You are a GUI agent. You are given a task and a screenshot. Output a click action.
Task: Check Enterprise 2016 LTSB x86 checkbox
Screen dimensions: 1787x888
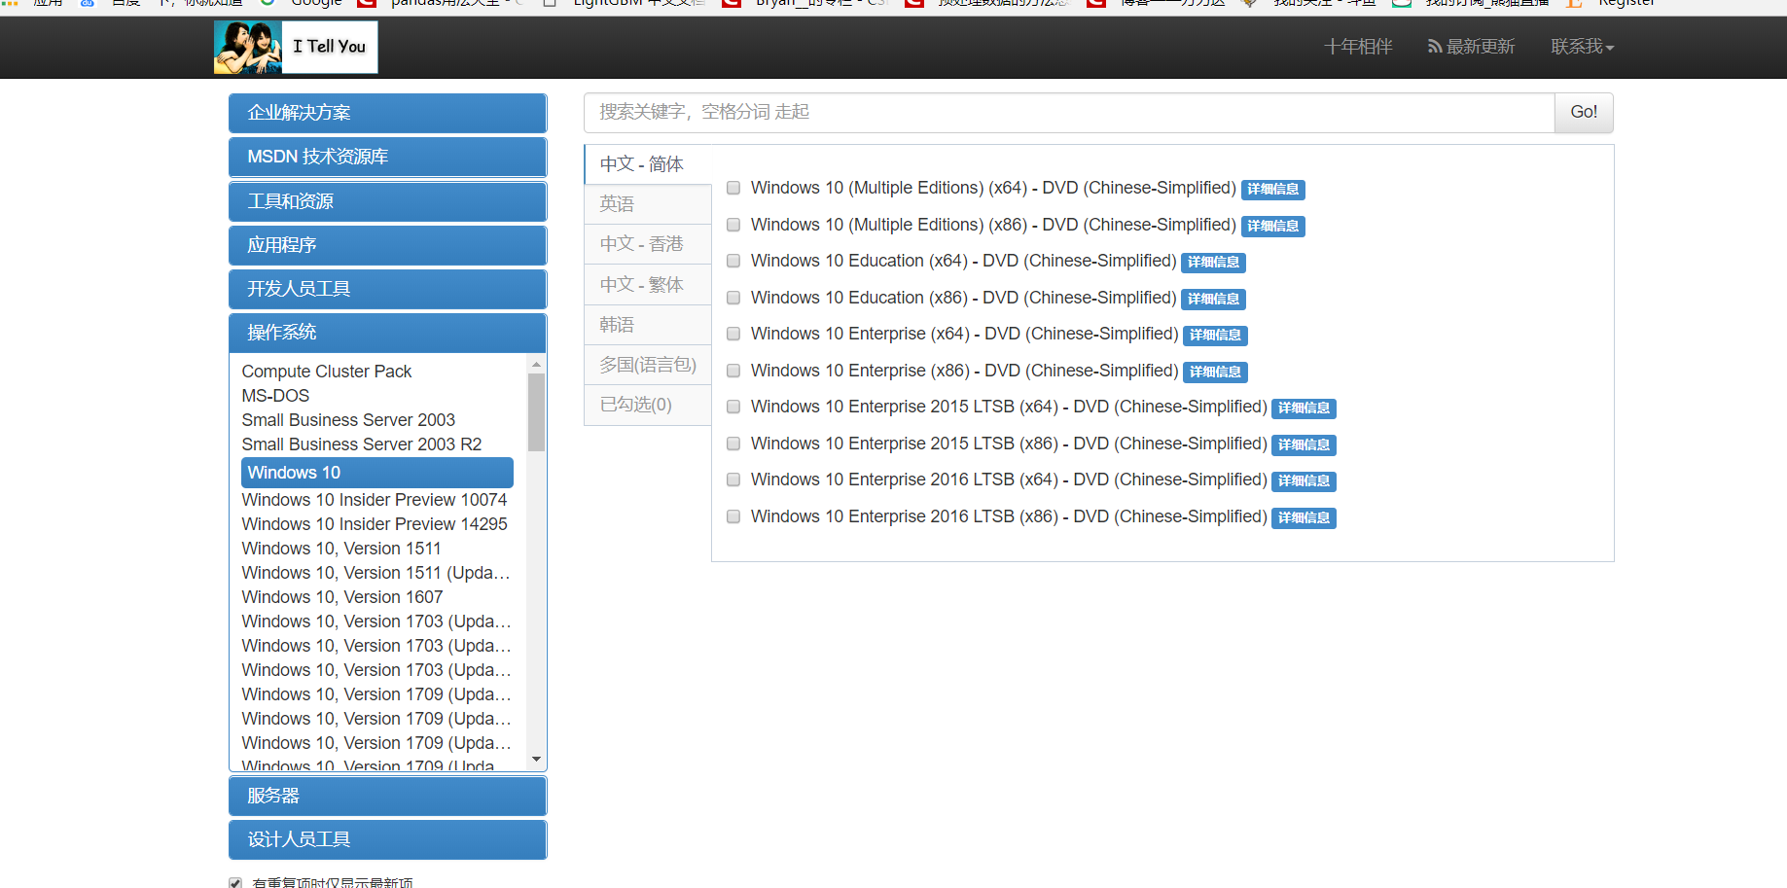click(x=733, y=516)
